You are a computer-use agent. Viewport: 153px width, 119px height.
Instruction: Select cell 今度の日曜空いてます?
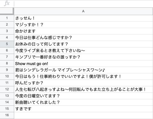tap(83, 96)
